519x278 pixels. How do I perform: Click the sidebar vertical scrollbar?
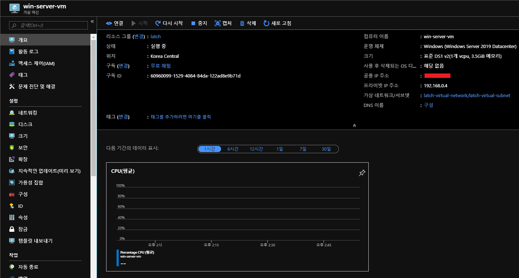94,108
